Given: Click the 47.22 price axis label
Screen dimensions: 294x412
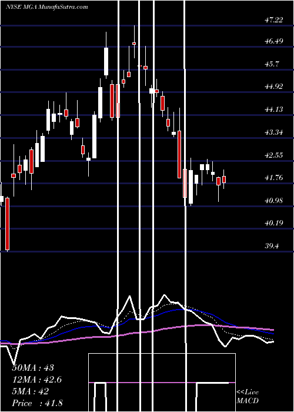Looking at the screenshot, I should [274, 19].
